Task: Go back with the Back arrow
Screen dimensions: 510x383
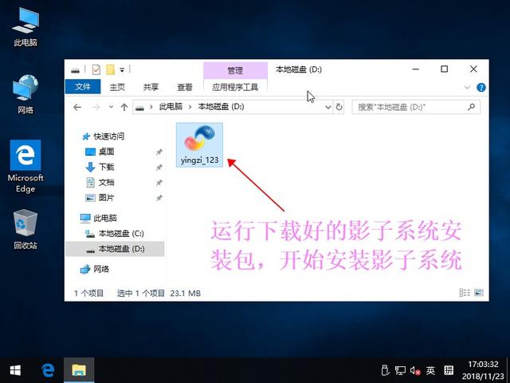Action: 77,107
